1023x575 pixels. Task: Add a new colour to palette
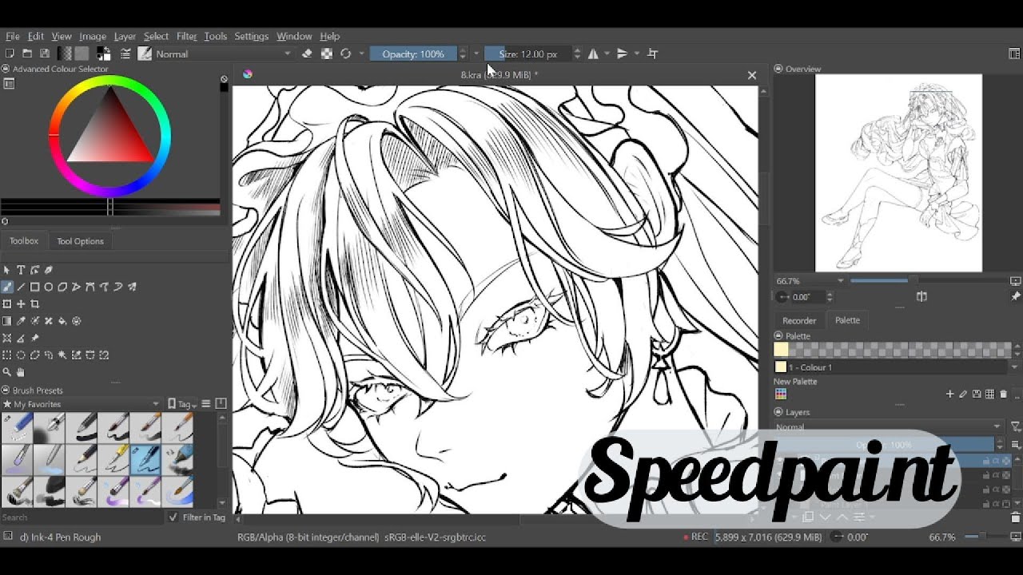point(949,394)
